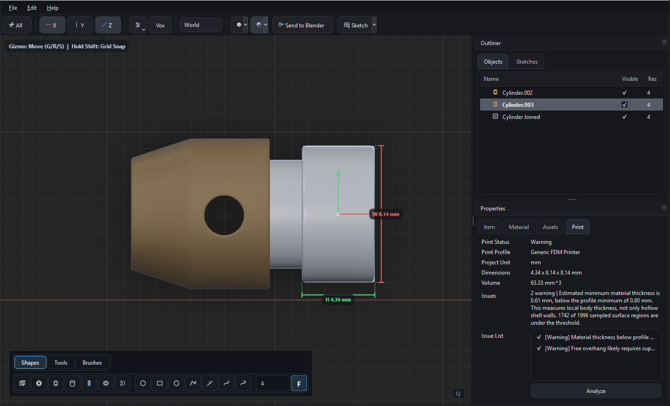Image resolution: width=670 pixels, height=406 pixels.
Task: Select the box shape tool
Action: [22, 383]
